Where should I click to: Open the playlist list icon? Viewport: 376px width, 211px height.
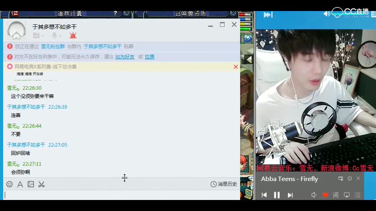pos(358,195)
